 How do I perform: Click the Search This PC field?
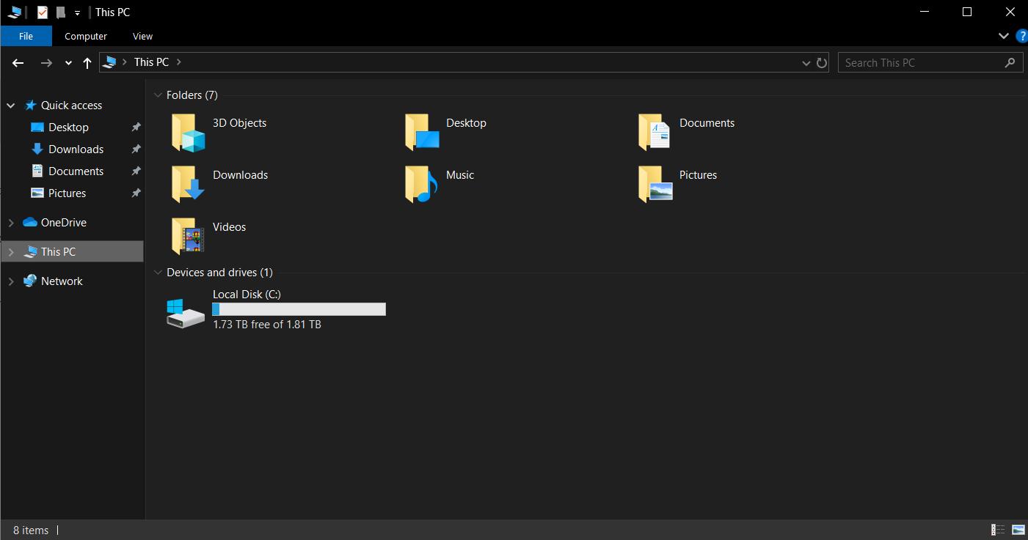921,63
